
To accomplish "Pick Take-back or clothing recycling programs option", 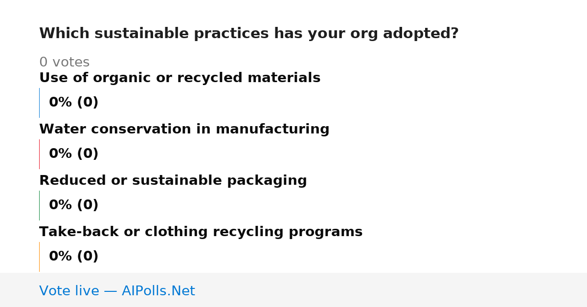I will pyautogui.click(x=201, y=232).
